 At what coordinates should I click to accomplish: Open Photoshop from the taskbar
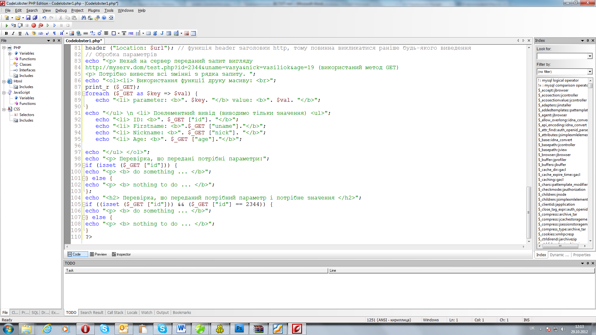tap(239, 329)
